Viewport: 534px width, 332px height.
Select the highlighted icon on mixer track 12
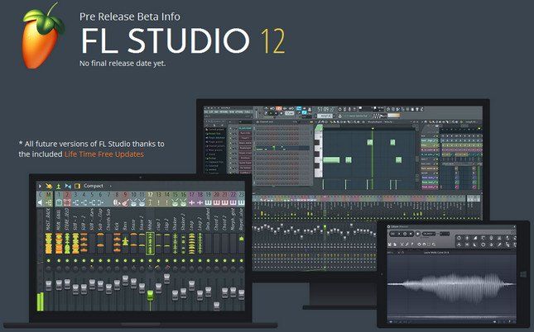150,202
